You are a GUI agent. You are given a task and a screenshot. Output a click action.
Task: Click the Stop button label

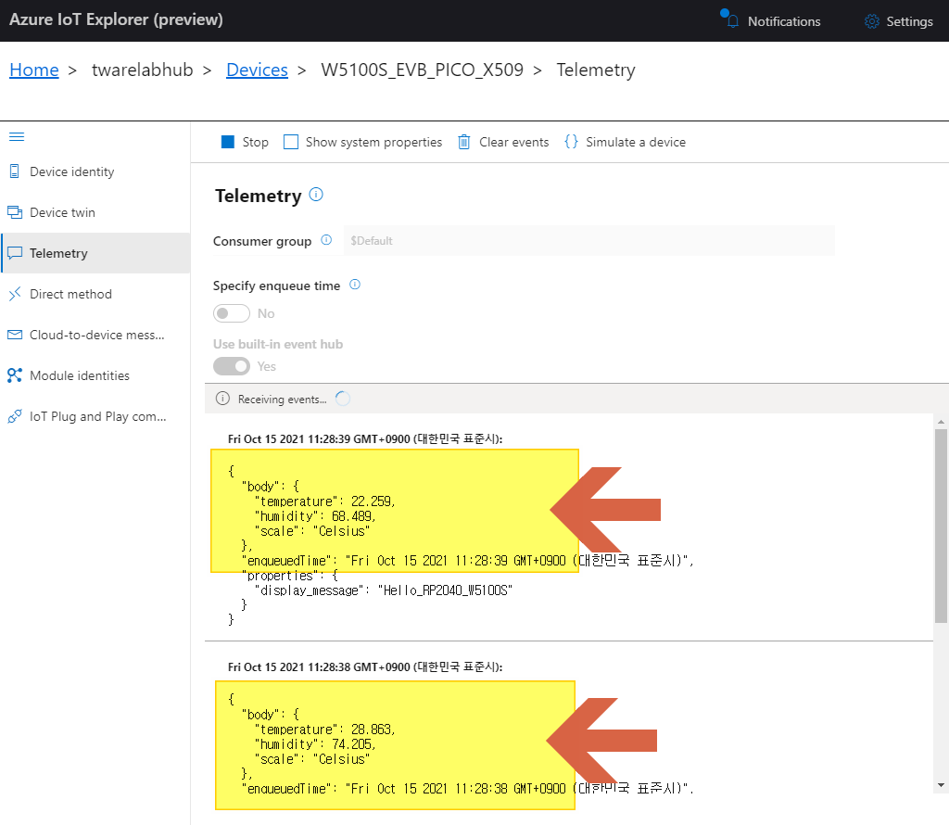(x=256, y=142)
